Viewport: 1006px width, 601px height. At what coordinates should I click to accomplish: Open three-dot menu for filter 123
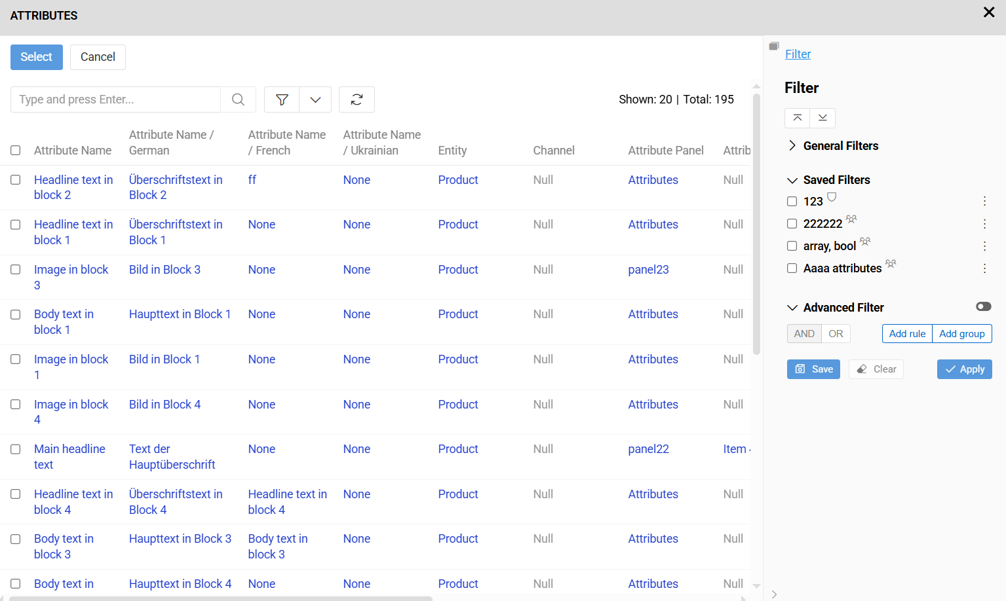[x=984, y=202]
